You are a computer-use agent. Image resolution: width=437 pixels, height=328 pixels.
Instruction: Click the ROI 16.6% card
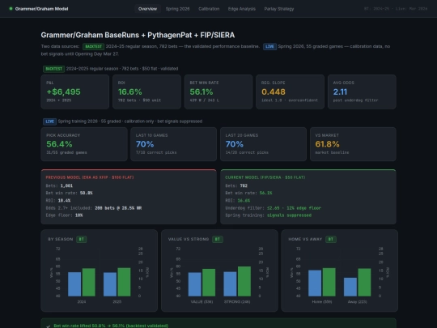(146, 92)
